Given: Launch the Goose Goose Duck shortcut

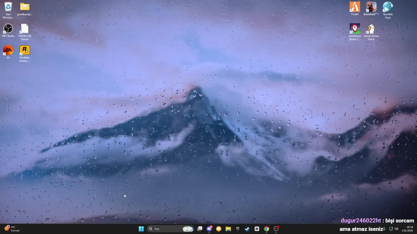Looking at the screenshot, I should 371,32.
